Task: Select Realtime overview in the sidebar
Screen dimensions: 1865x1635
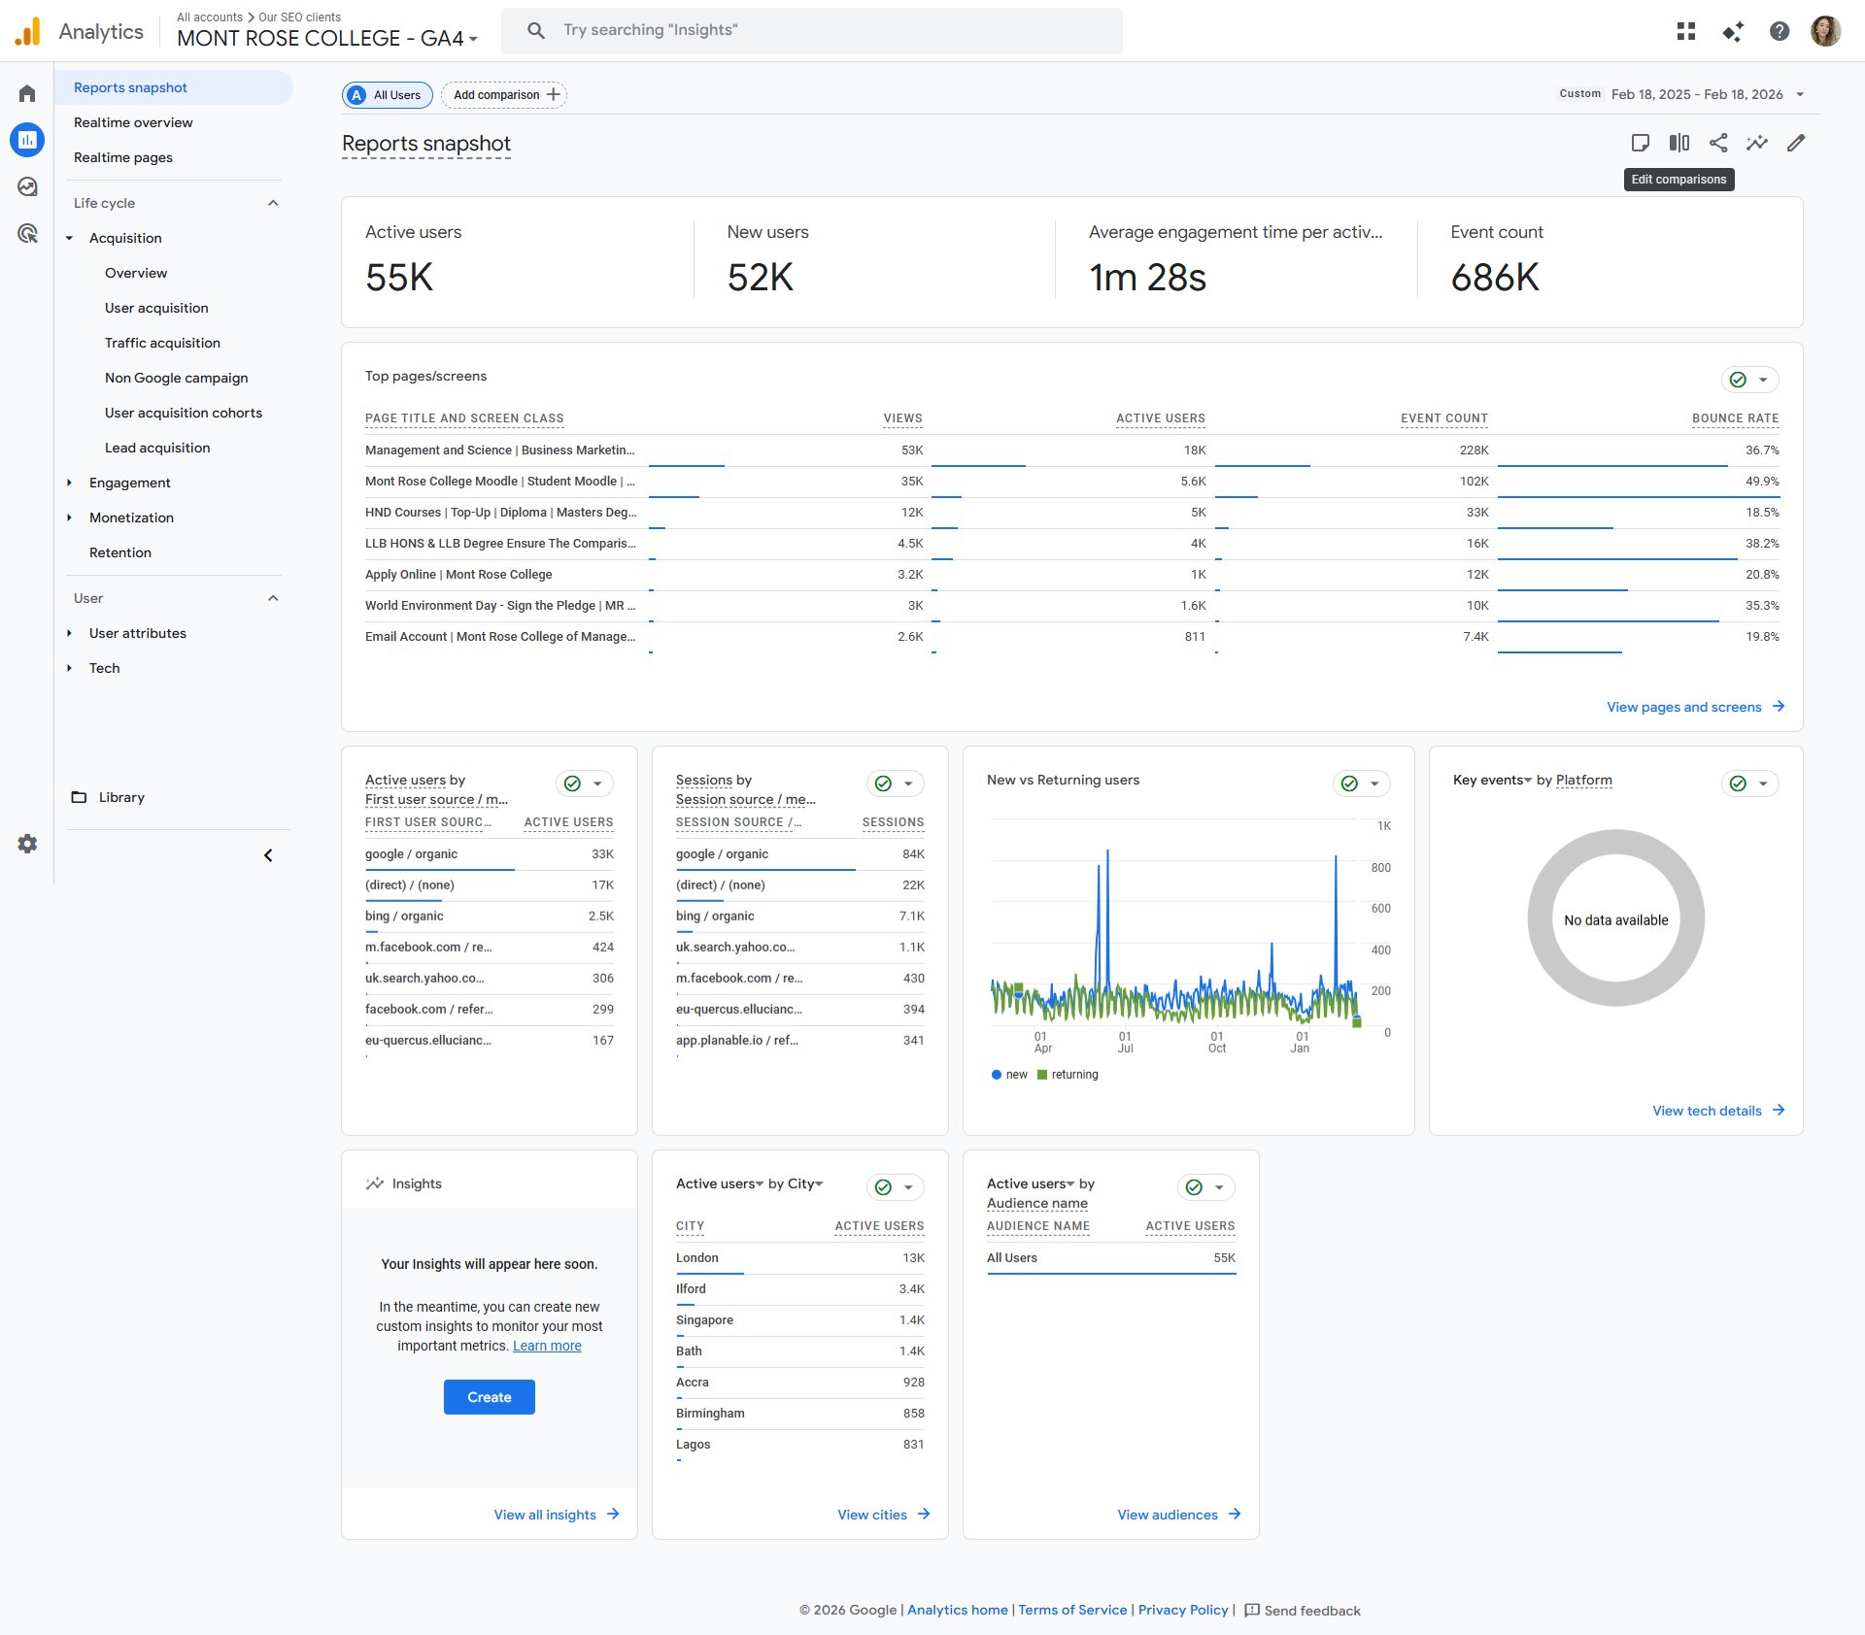Action: 133,122
